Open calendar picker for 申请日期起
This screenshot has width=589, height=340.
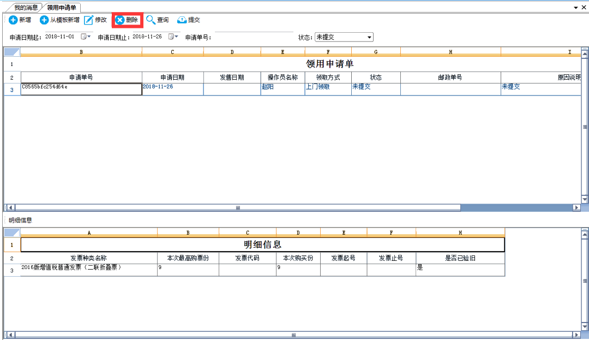[x=86, y=37]
